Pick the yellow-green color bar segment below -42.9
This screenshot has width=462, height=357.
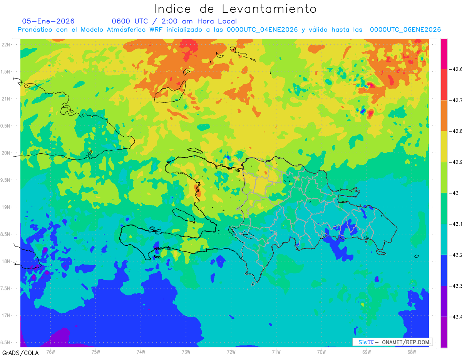(x=444, y=178)
